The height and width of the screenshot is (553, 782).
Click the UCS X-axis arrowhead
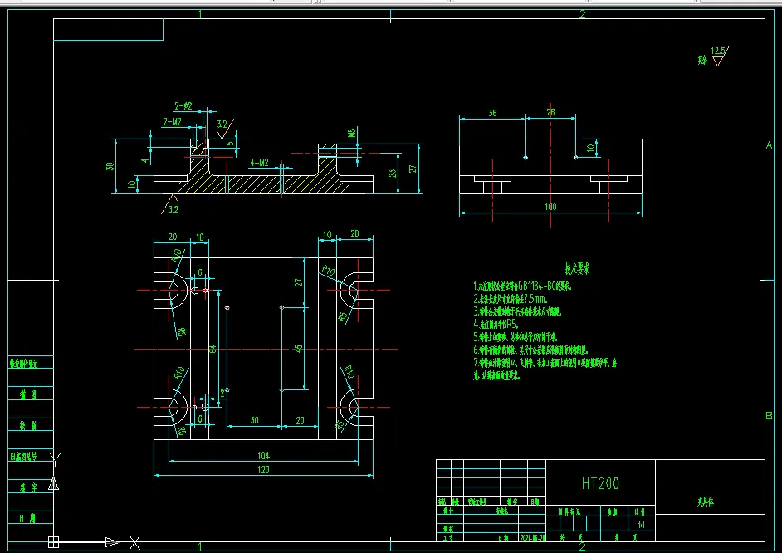click(x=112, y=542)
